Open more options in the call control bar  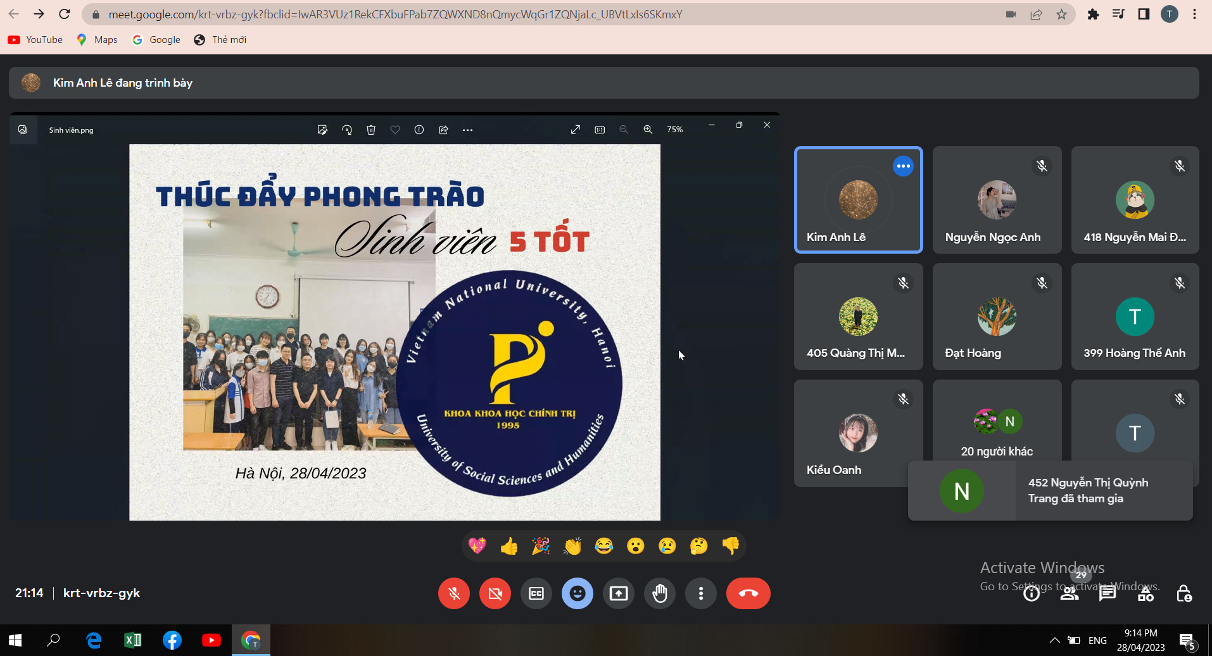701,593
